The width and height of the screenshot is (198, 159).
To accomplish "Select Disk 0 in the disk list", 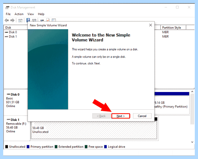I will click(13, 32).
